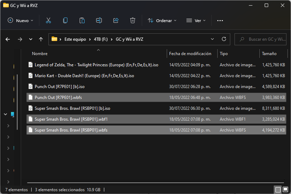Collapse the expanded navigation pane item
The height and width of the screenshot is (194, 291).
click(6, 114)
